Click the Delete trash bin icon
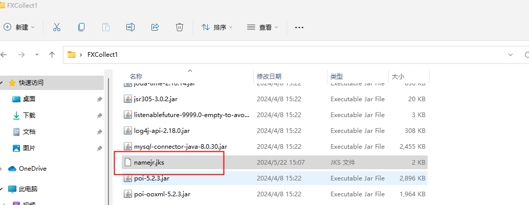This screenshot has height=205, width=529. pyautogui.click(x=180, y=27)
